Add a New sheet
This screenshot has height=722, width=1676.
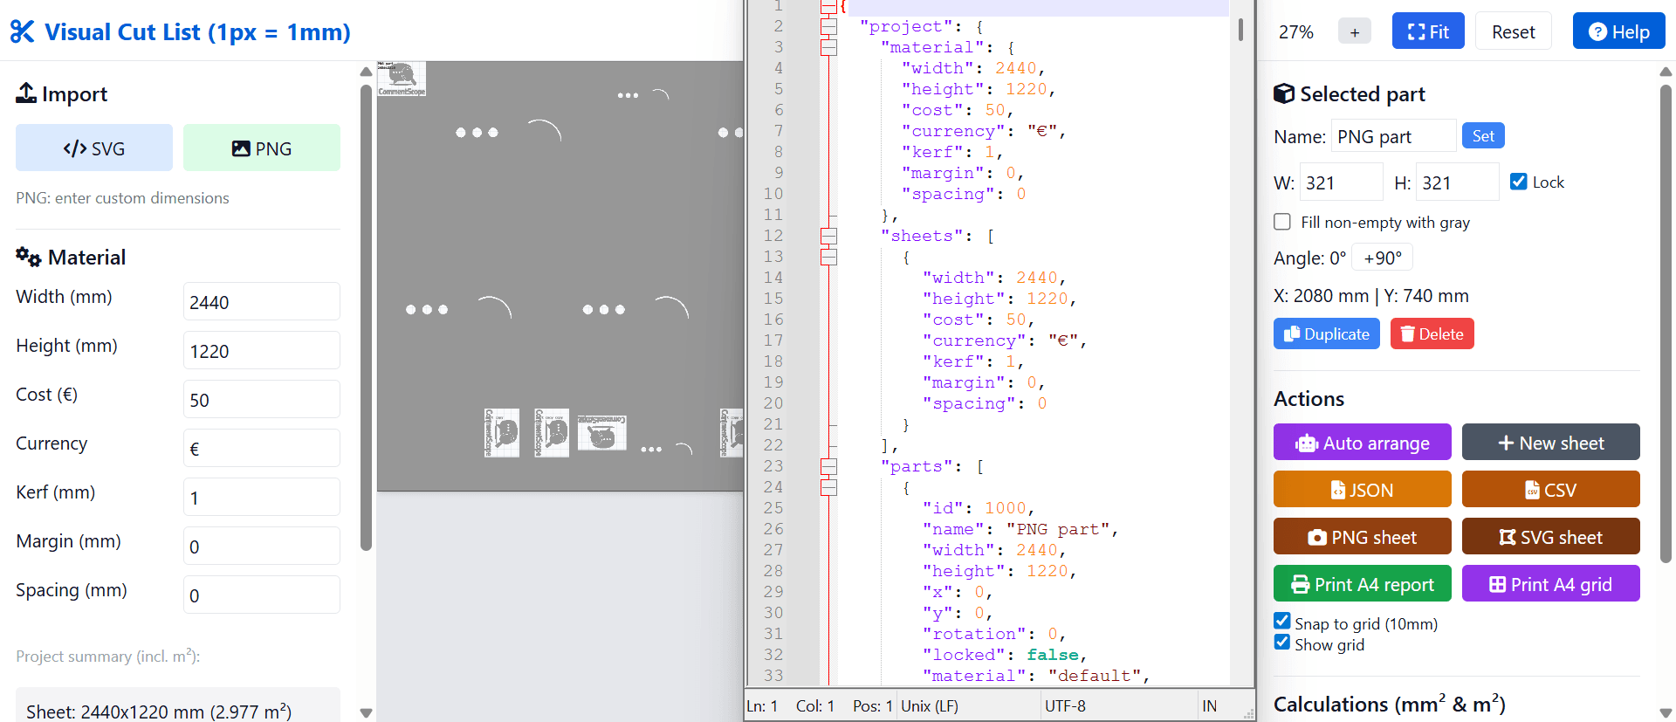(1551, 443)
